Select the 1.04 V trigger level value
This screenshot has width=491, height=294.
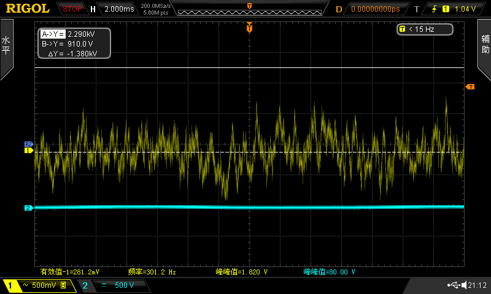tap(465, 9)
